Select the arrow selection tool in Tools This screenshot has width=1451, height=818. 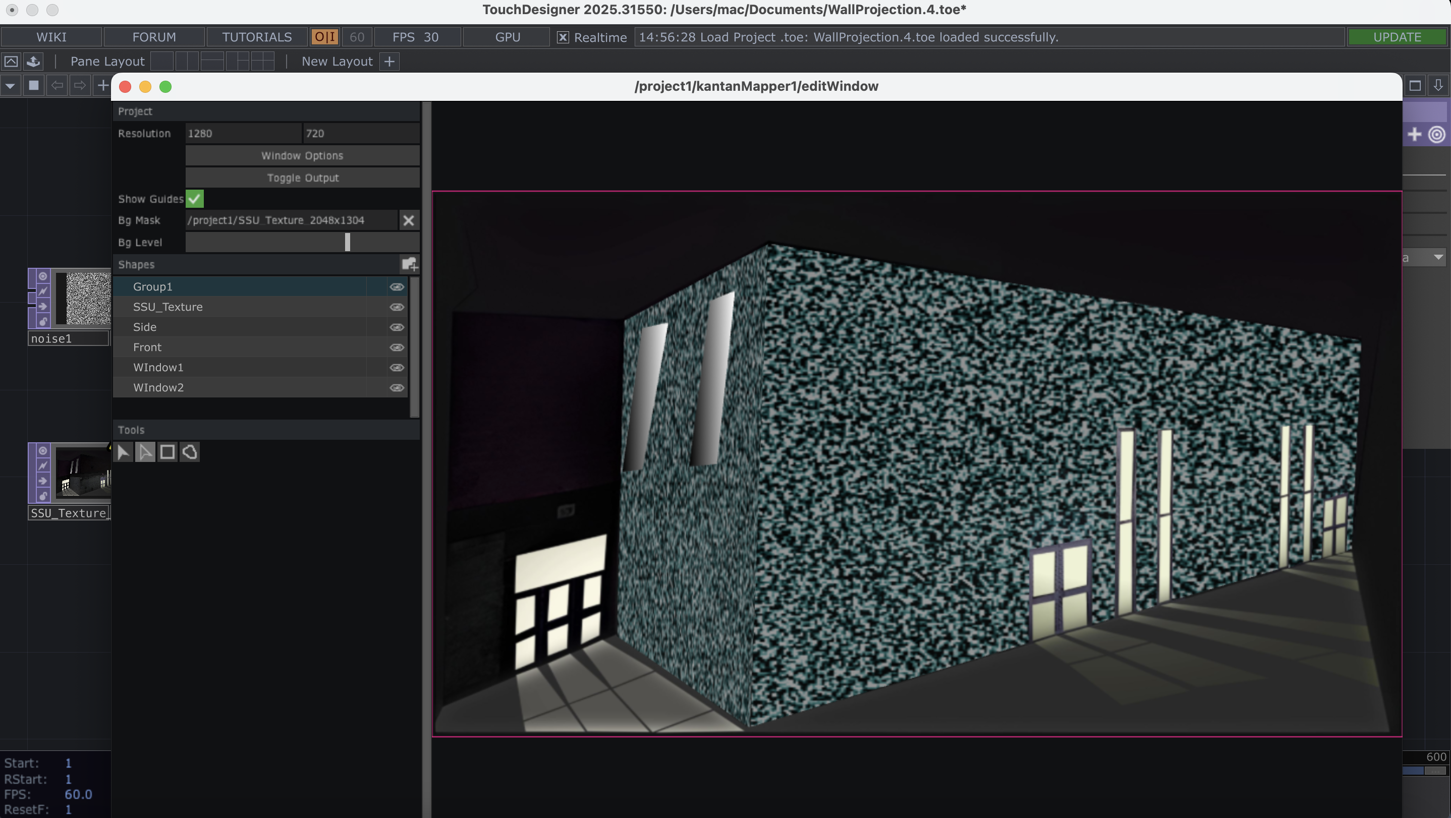point(123,451)
